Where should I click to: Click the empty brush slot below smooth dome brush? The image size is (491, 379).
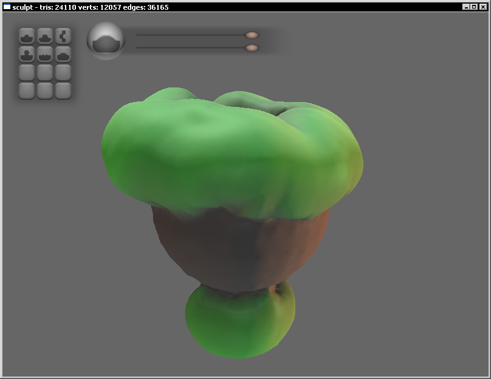pyautogui.click(x=63, y=73)
